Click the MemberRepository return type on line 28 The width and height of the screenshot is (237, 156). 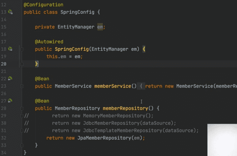77,108
